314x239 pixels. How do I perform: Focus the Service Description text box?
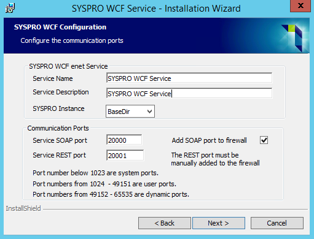189,93
